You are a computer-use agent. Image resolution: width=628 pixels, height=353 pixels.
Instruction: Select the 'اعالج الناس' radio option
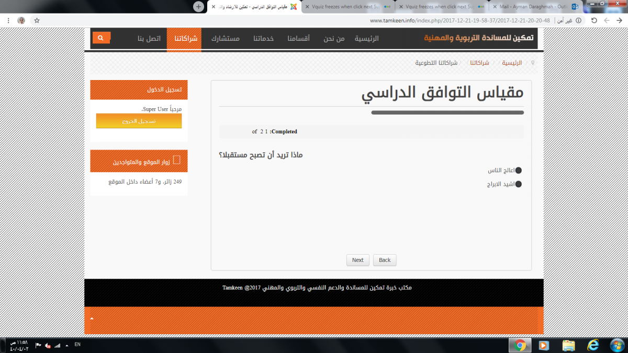519,170
